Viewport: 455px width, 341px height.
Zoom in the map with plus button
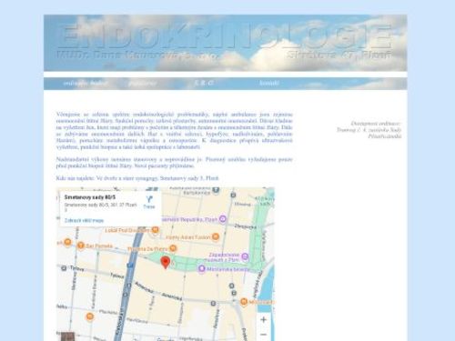[x=264, y=319]
